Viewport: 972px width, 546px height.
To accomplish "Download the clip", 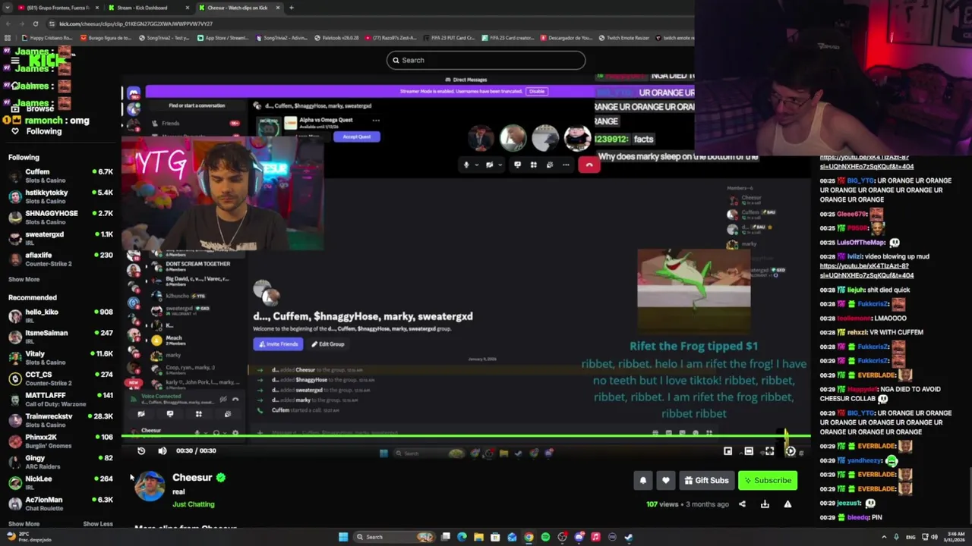I will tap(765, 504).
